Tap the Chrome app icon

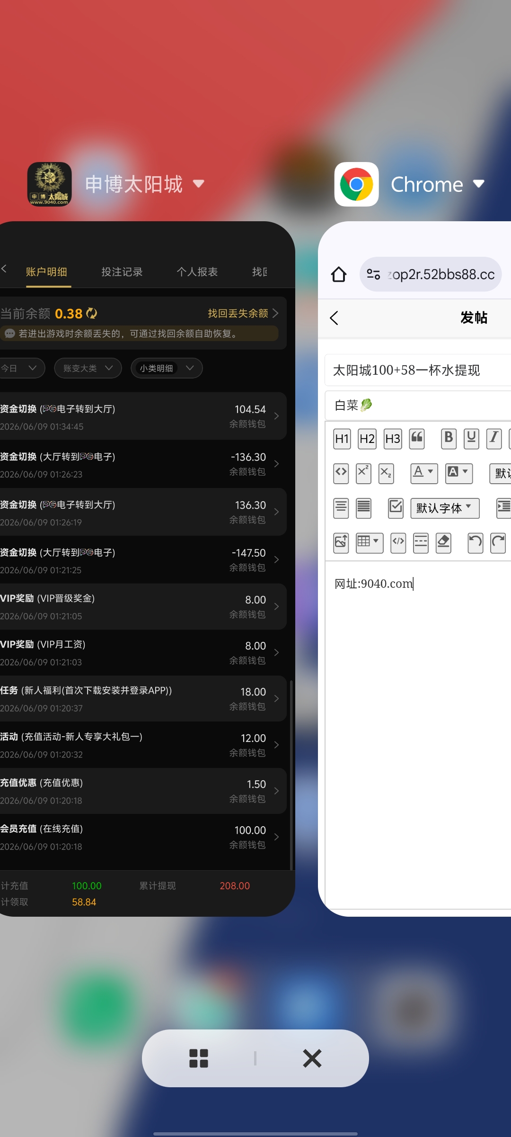point(357,184)
